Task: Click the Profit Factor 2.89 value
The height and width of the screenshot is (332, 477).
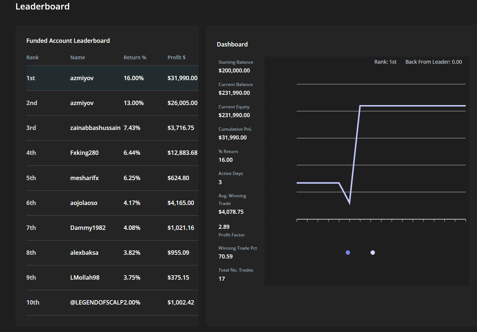Action: pyautogui.click(x=224, y=227)
